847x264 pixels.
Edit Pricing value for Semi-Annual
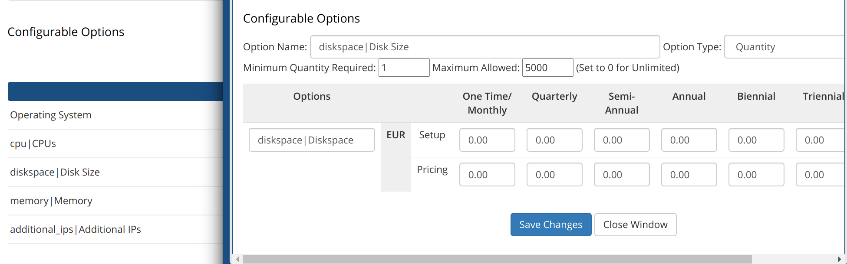[x=622, y=174]
